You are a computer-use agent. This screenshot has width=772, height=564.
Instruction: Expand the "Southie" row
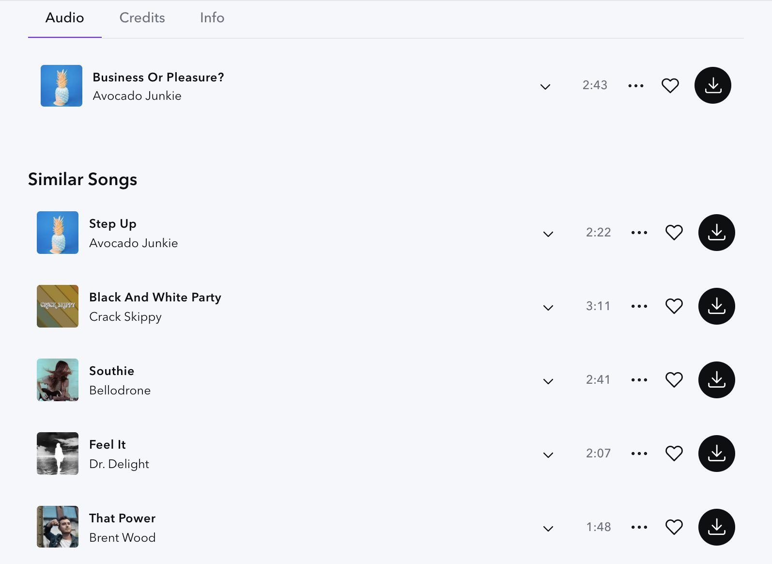[548, 381]
